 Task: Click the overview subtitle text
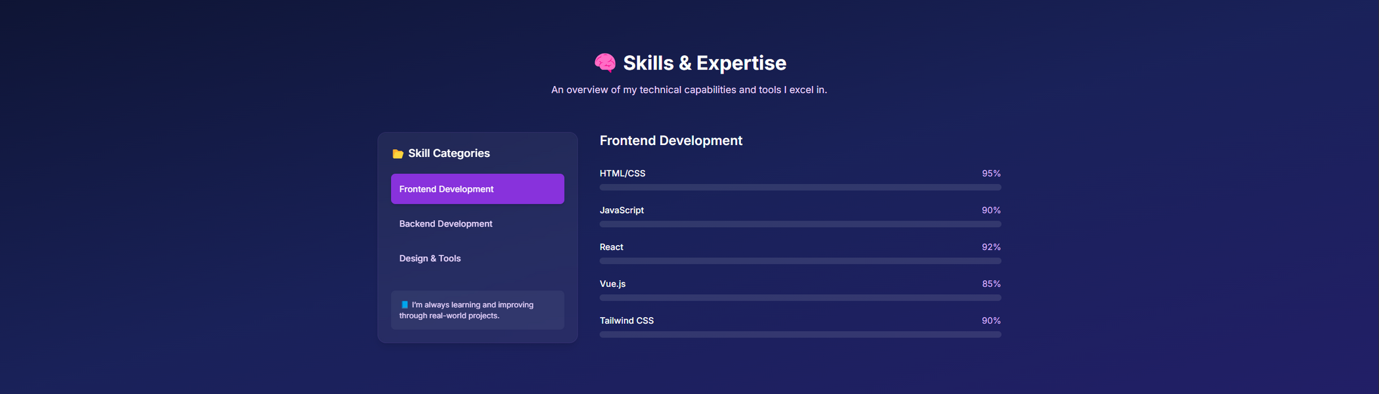[x=689, y=90]
